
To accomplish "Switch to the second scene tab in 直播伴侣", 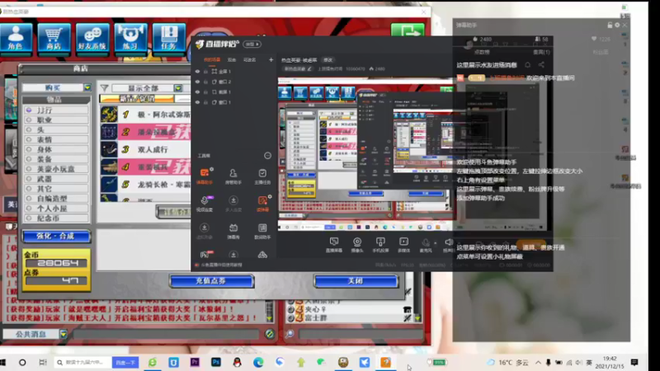I will (232, 59).
